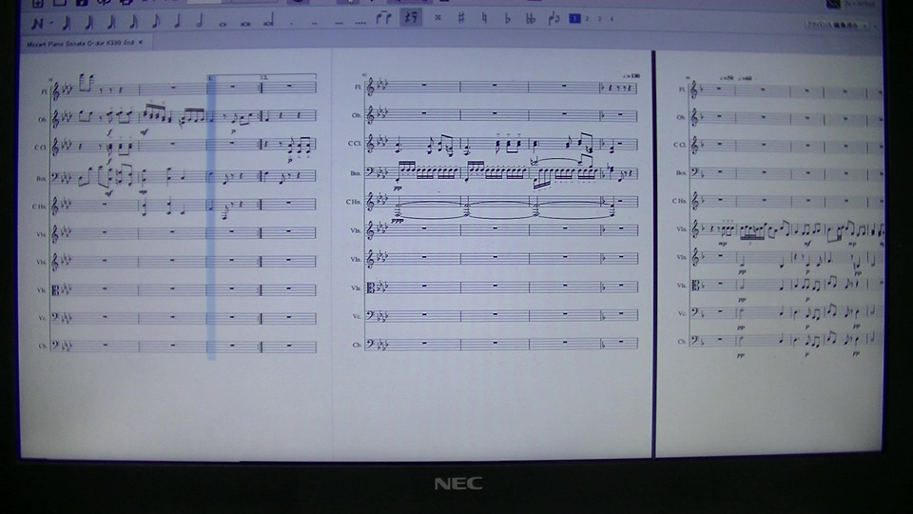Click the flip direction icon
This screenshot has height=514, width=913.
coord(554,19)
